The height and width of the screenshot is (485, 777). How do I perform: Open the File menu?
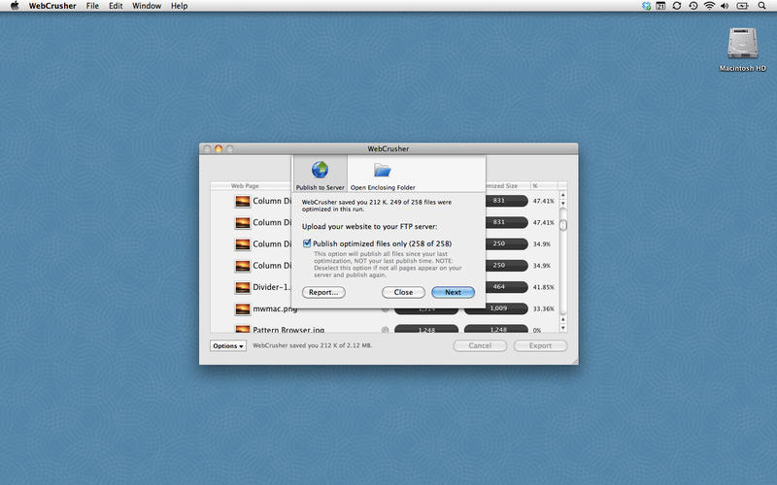tap(92, 6)
